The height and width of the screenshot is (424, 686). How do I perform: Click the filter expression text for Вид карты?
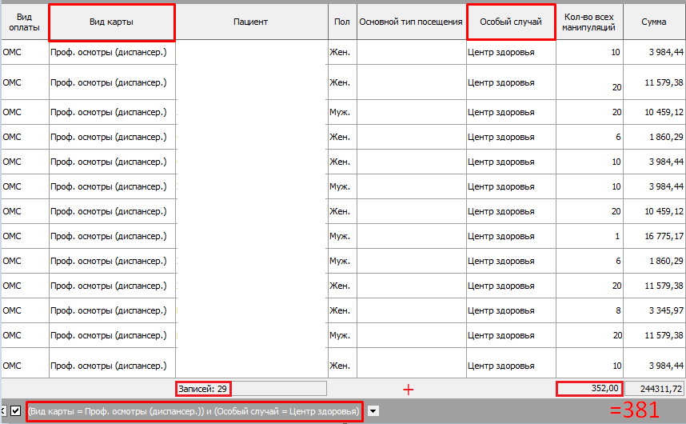(193, 411)
